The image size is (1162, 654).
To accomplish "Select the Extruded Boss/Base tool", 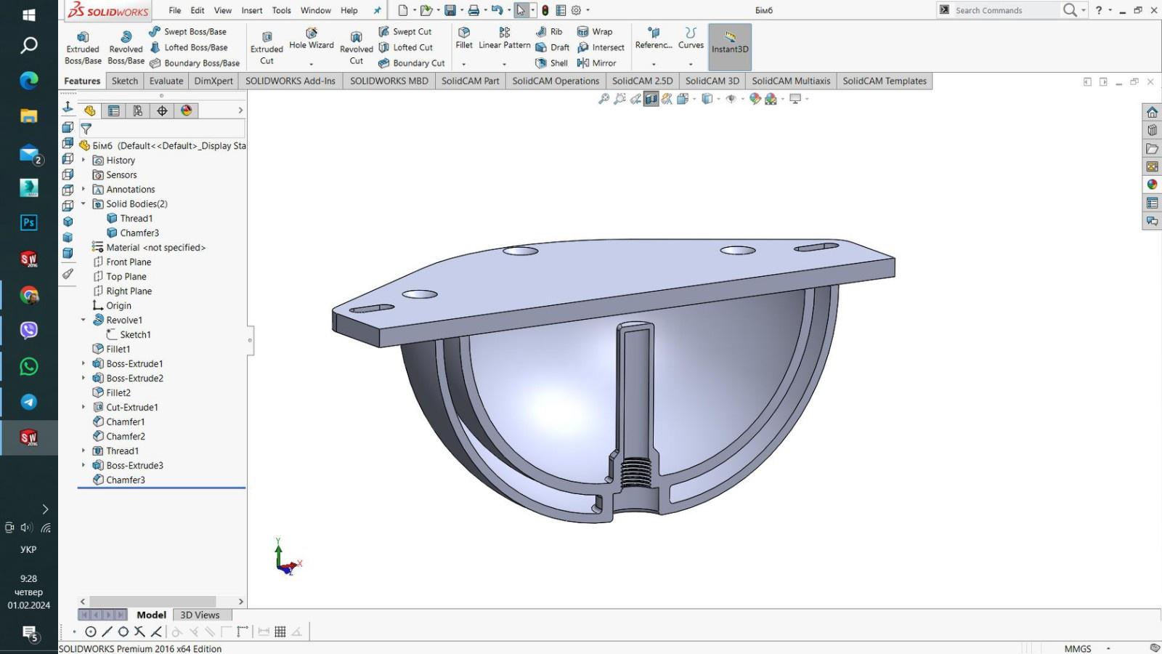I will 83,48.
